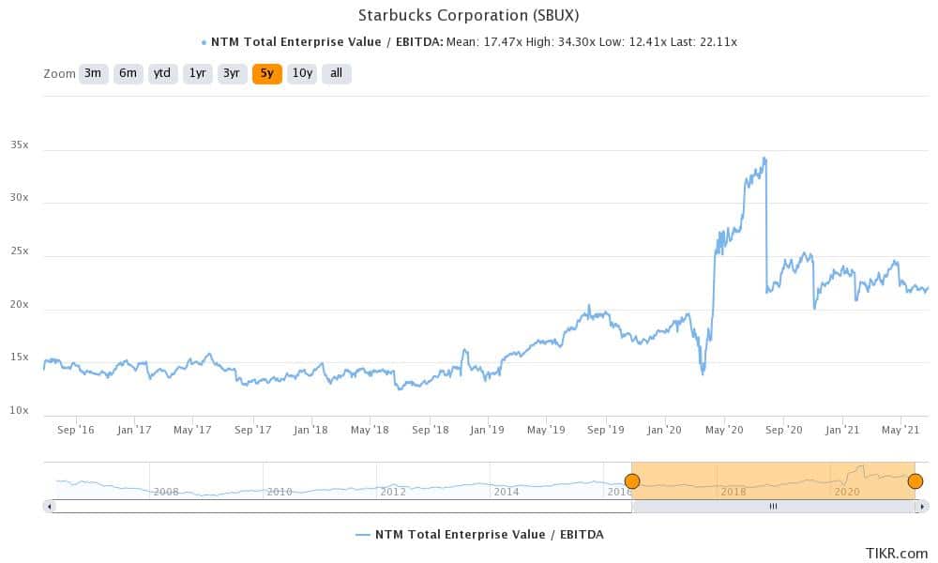Viewport: 938px width, 563px height.
Task: Click the right orange range handle
Action: point(916,479)
